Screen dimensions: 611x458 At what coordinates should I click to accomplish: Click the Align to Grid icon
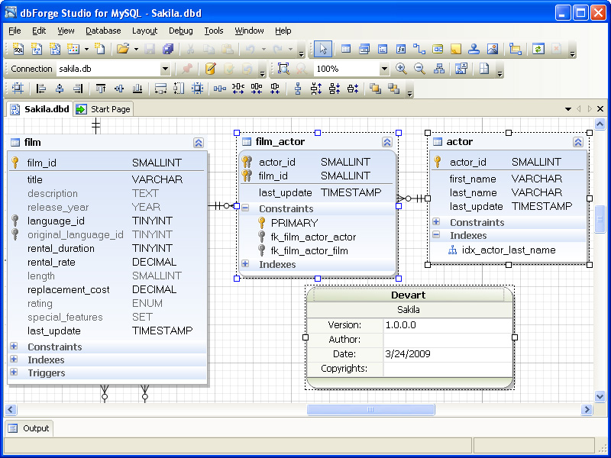click(x=18, y=89)
